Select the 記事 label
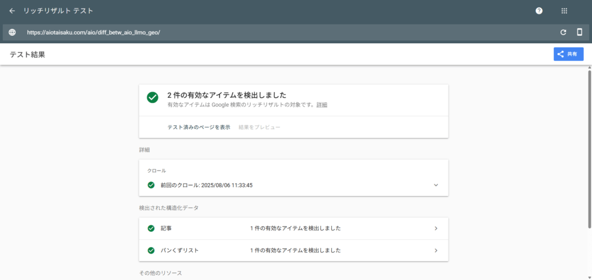This screenshot has width=592, height=280. [x=166, y=229]
